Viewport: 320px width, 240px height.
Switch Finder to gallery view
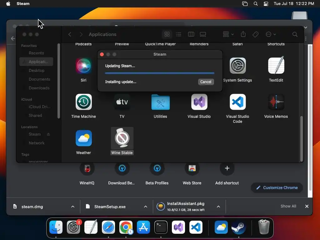pyautogui.click(x=203, y=34)
